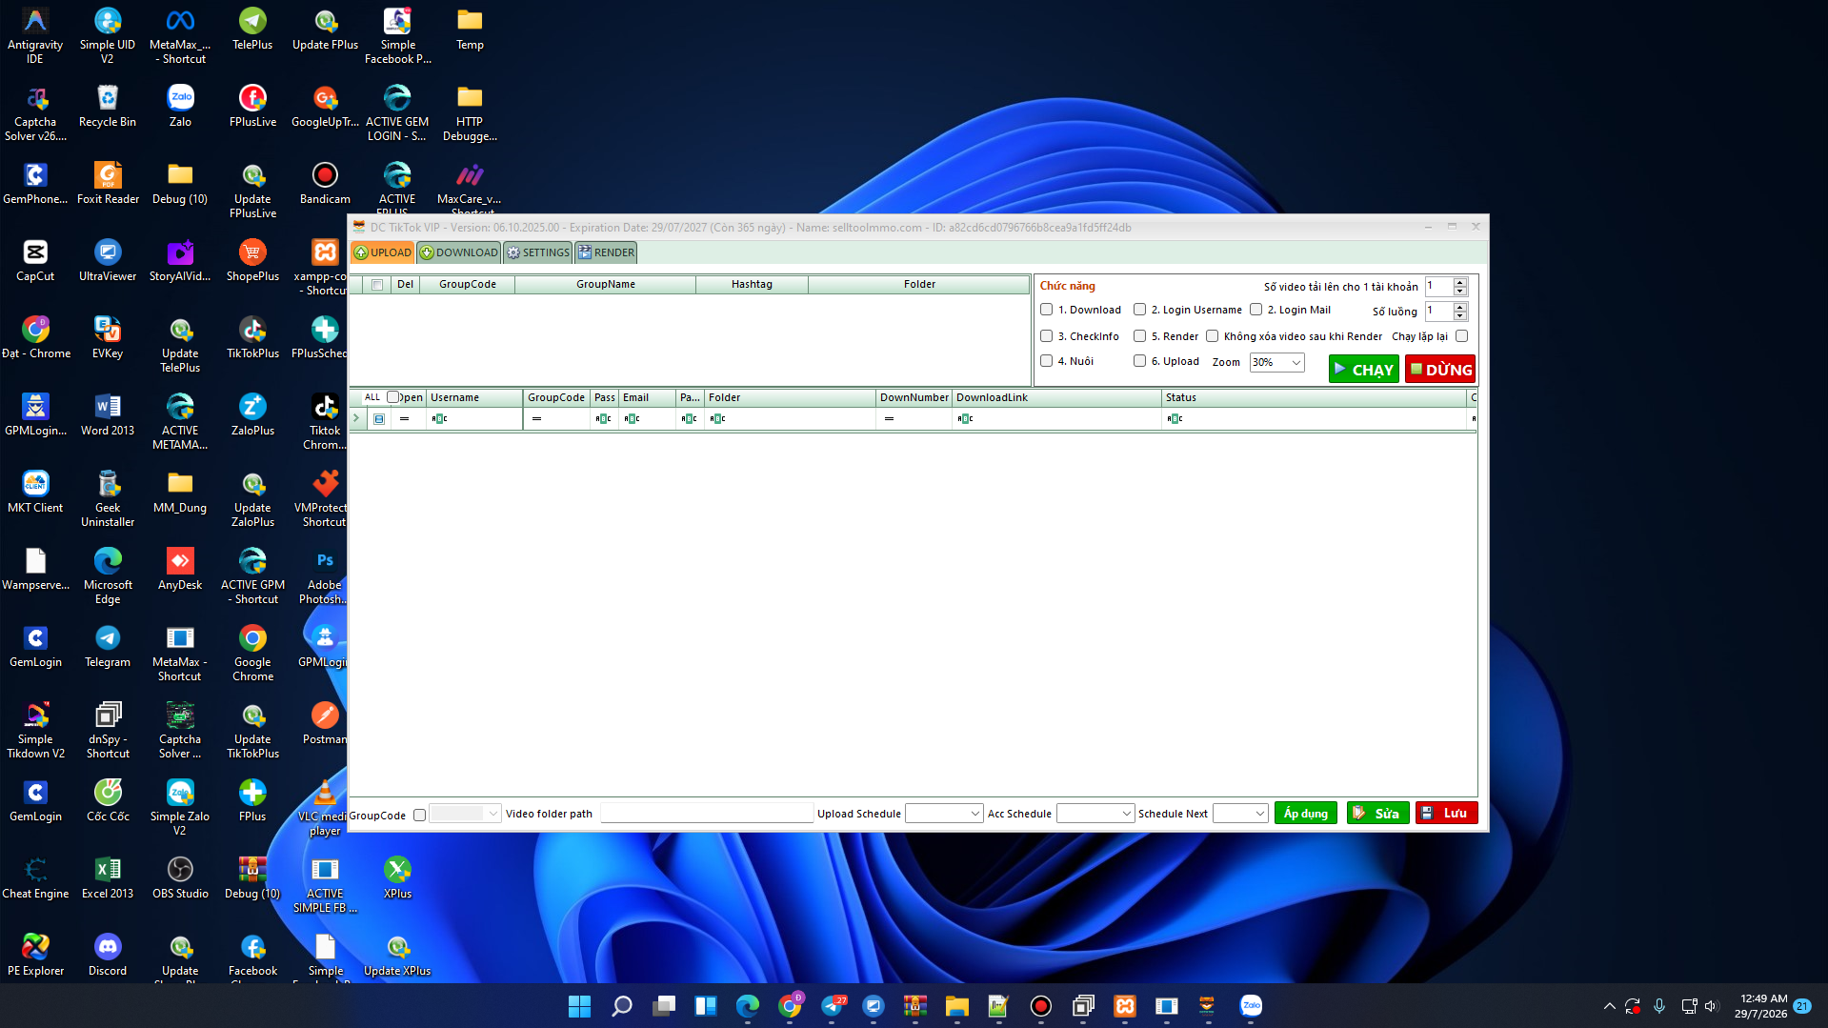Open Excel 2013 desktop icon
The width and height of the screenshot is (1828, 1028).
[108, 877]
